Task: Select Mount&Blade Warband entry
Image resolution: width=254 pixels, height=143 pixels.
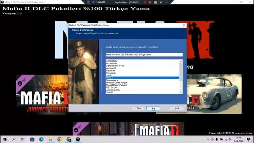Action: coord(117,85)
